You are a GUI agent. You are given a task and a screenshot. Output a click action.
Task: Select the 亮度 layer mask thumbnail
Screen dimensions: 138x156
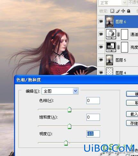[125, 47]
